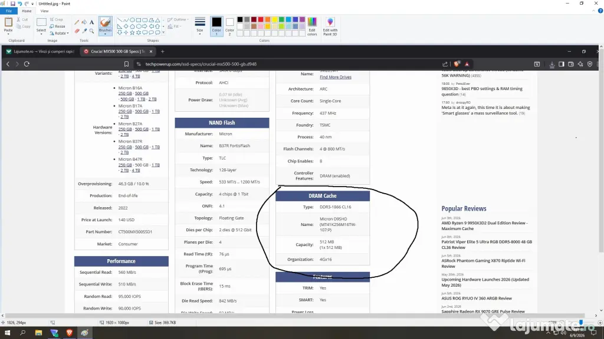604x339 pixels.
Task: Zoom in using the status bar plus button
Action: pos(600,323)
